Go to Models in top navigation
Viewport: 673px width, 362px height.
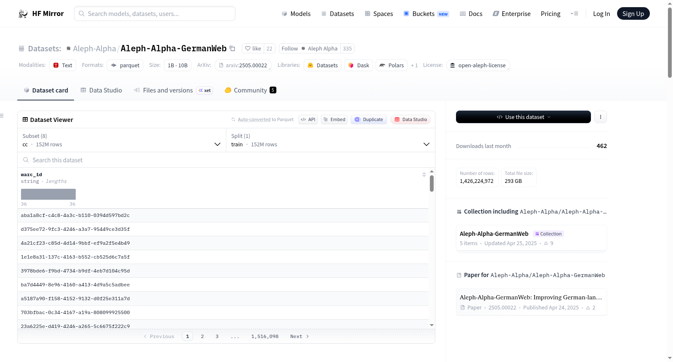[296, 13]
